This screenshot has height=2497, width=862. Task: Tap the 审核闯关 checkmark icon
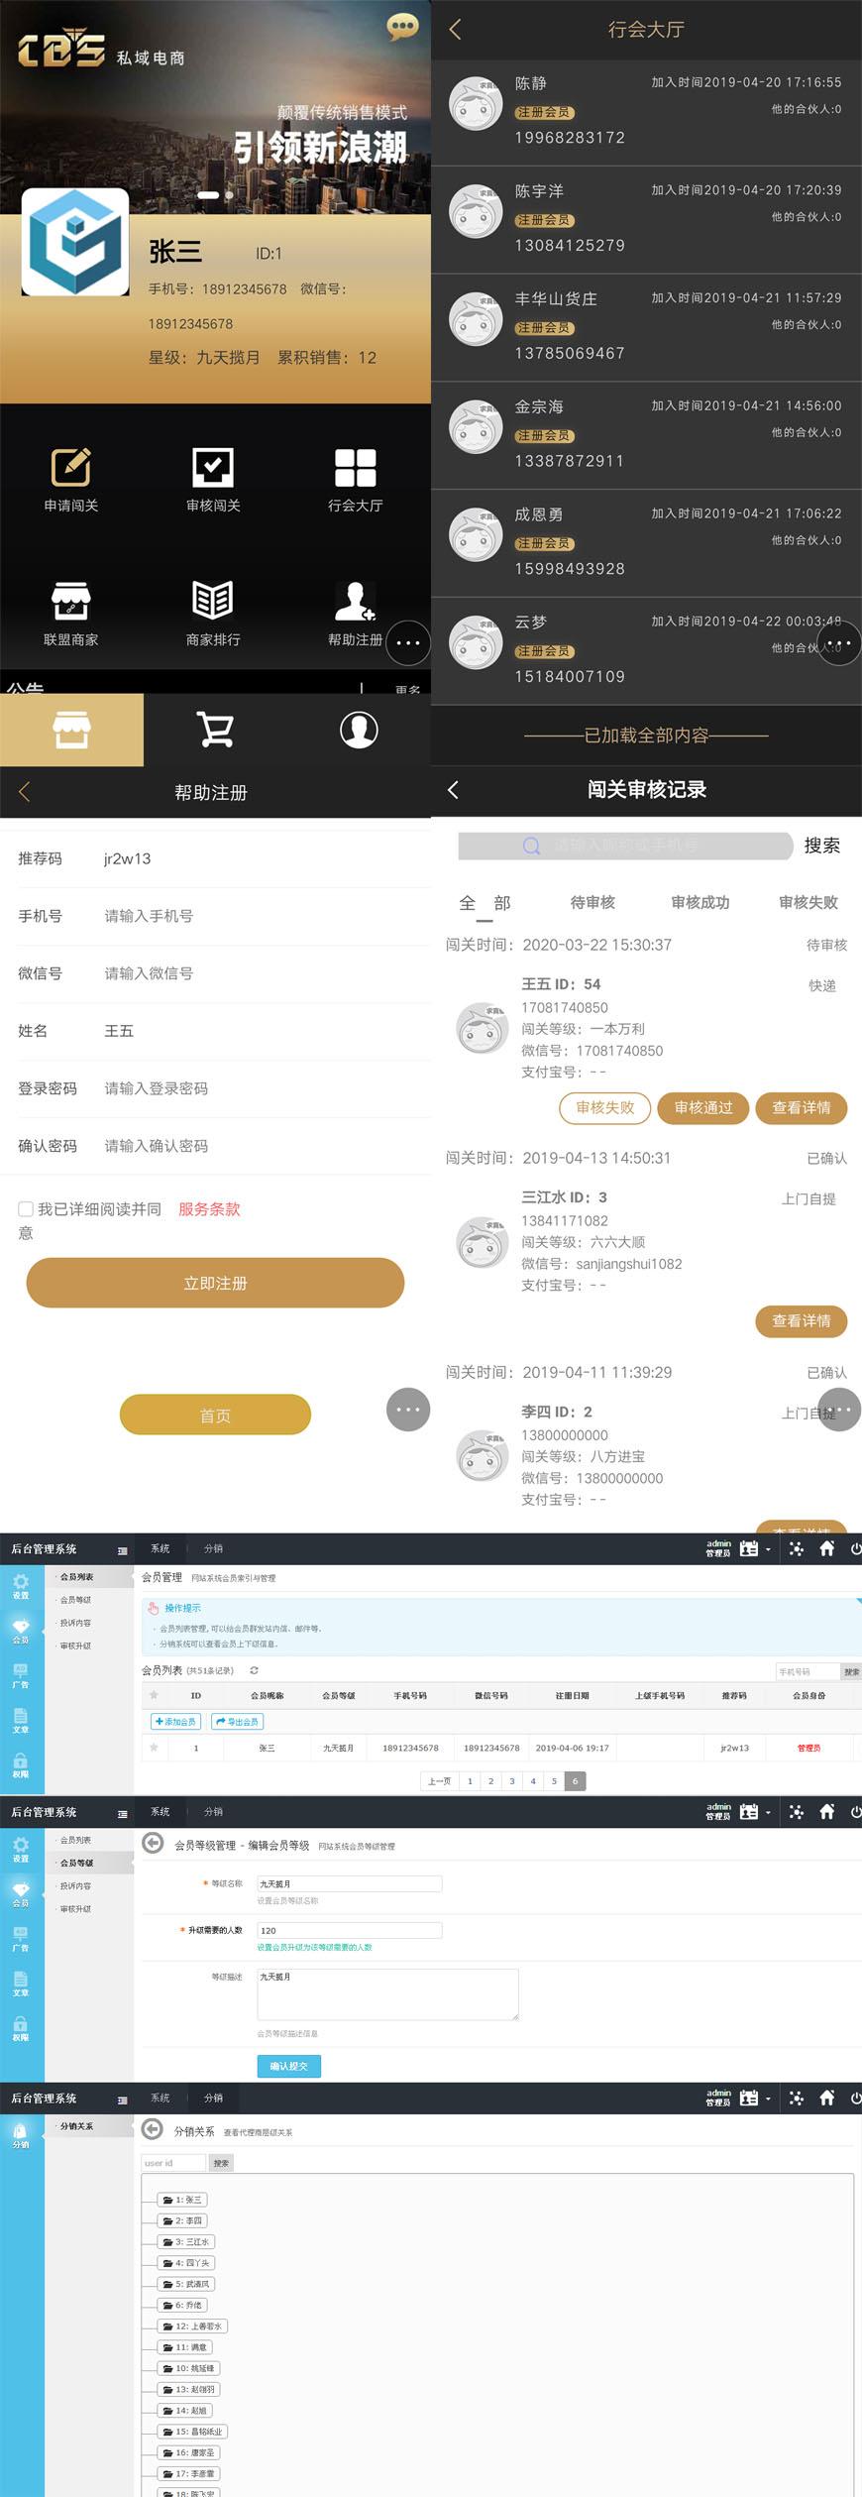pyautogui.click(x=213, y=468)
